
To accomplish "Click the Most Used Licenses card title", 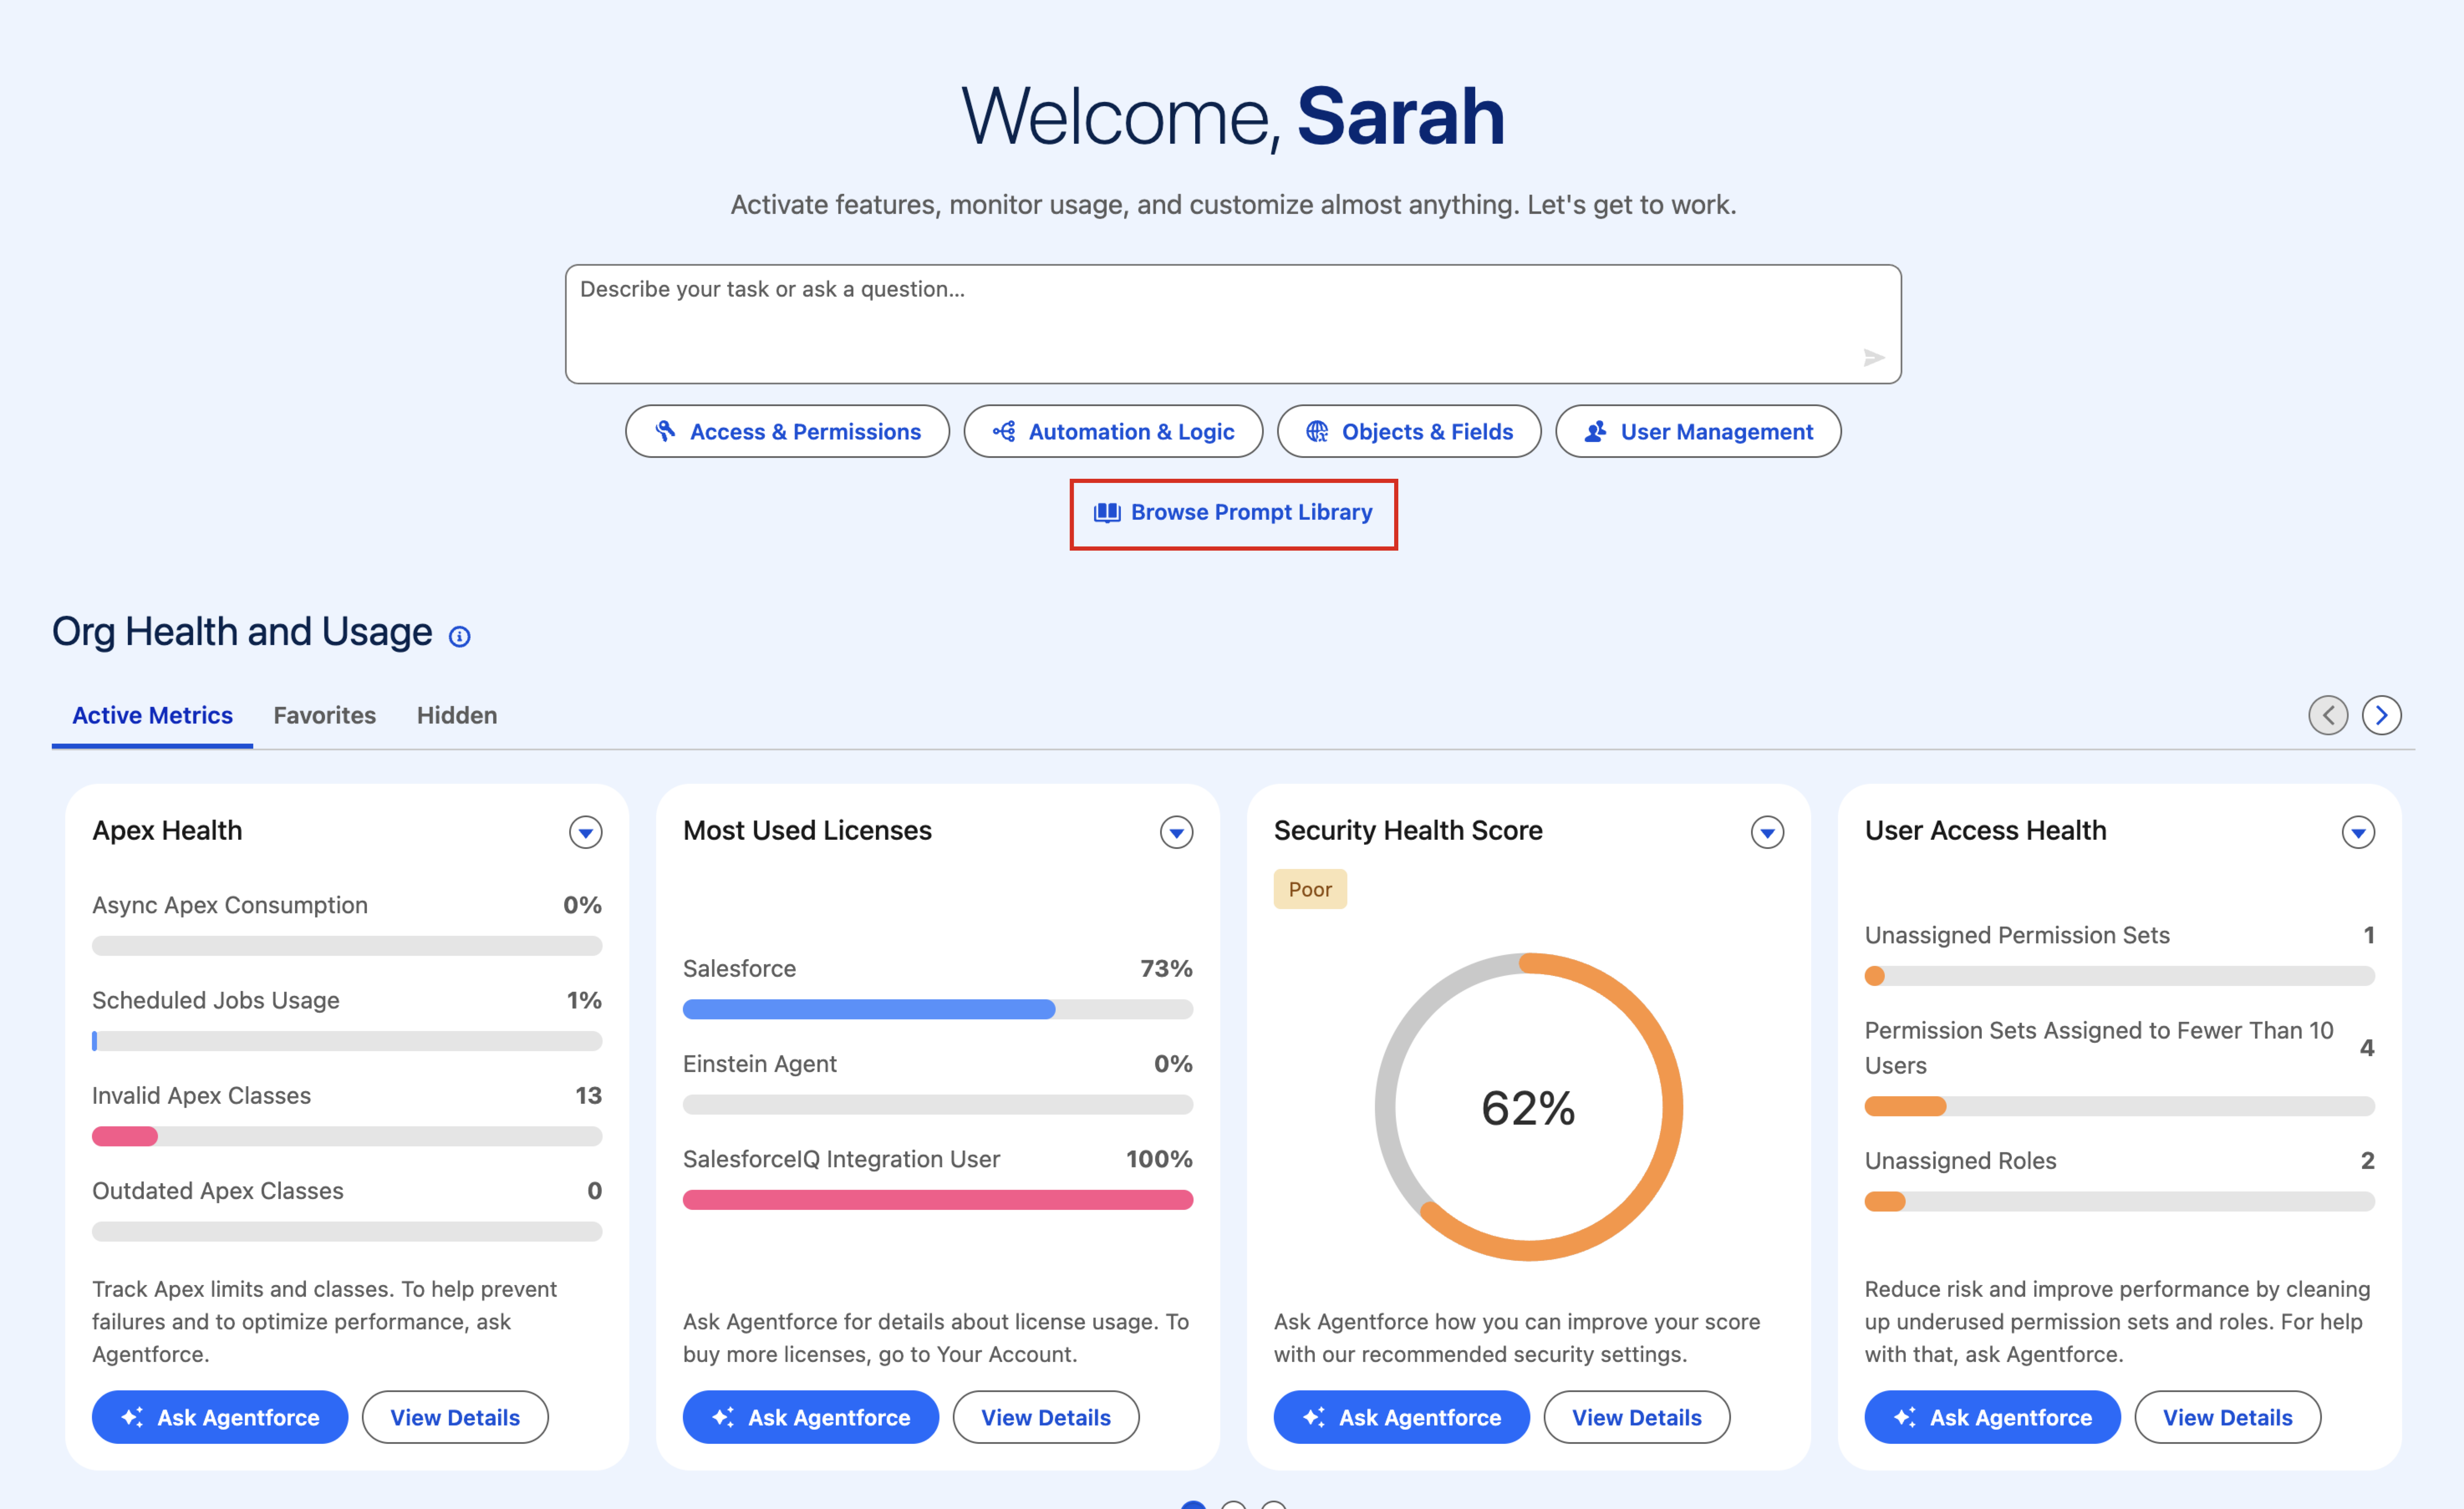I will click(807, 830).
